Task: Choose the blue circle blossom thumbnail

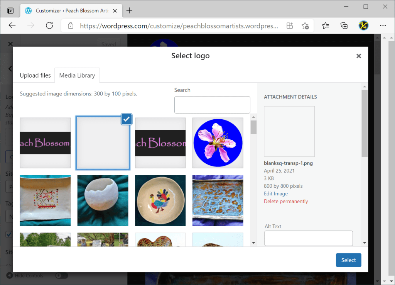Action: point(218,143)
